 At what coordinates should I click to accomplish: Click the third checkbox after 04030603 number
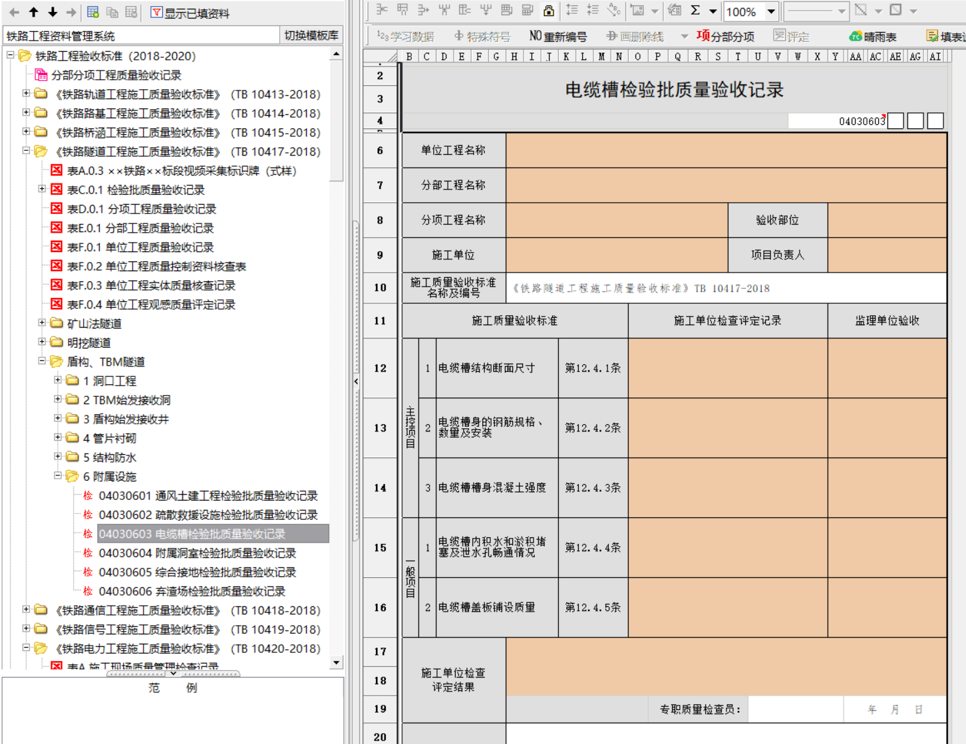pos(935,121)
